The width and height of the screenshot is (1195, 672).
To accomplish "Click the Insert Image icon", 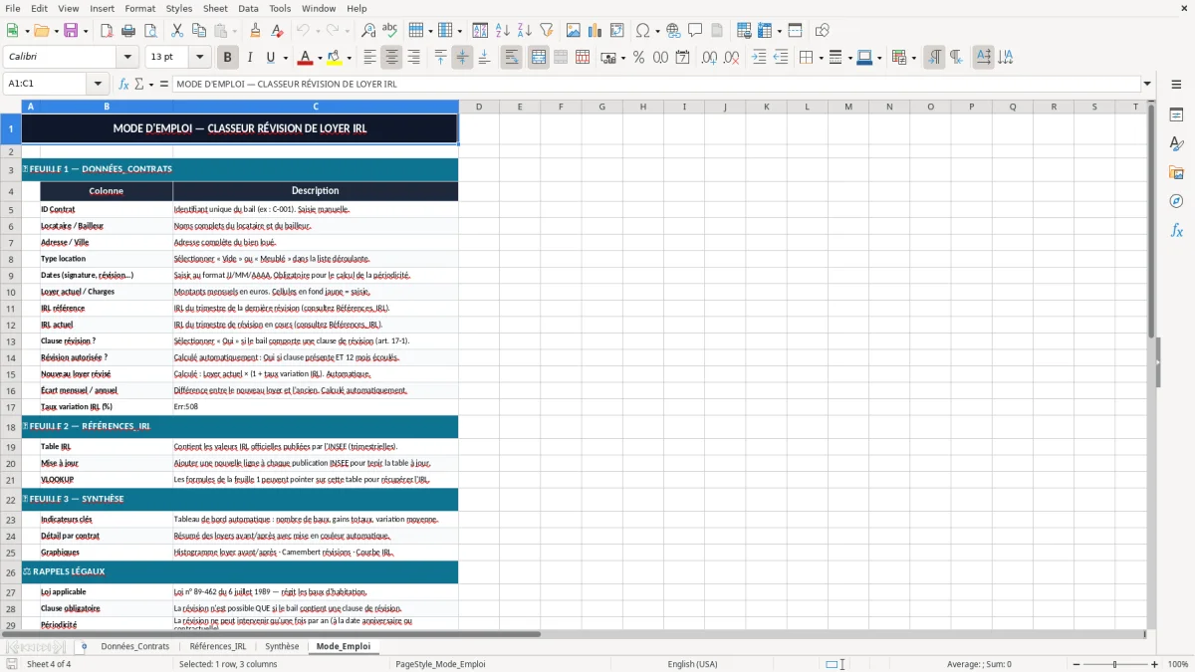I will (x=573, y=31).
